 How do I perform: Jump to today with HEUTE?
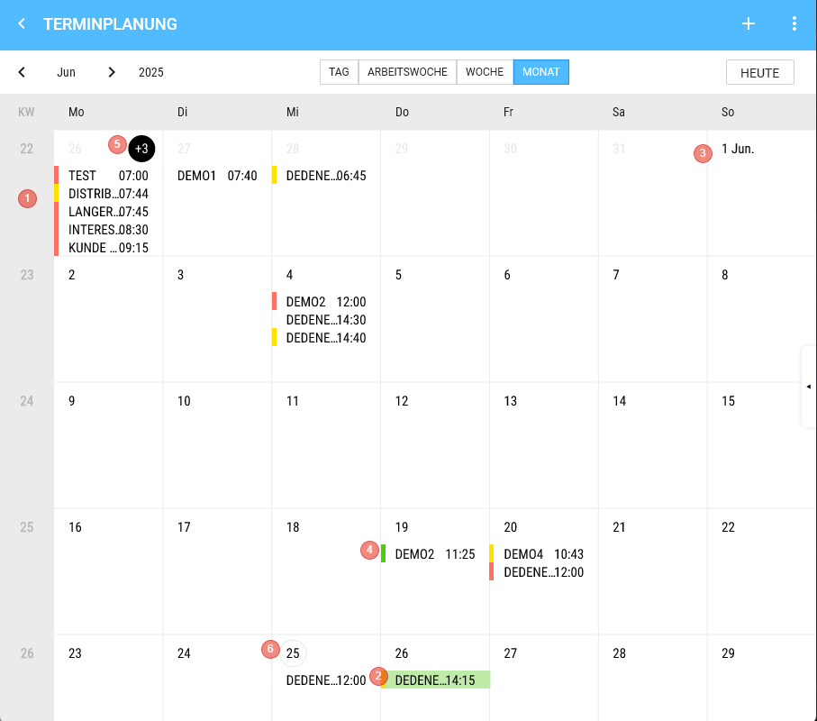(x=759, y=72)
